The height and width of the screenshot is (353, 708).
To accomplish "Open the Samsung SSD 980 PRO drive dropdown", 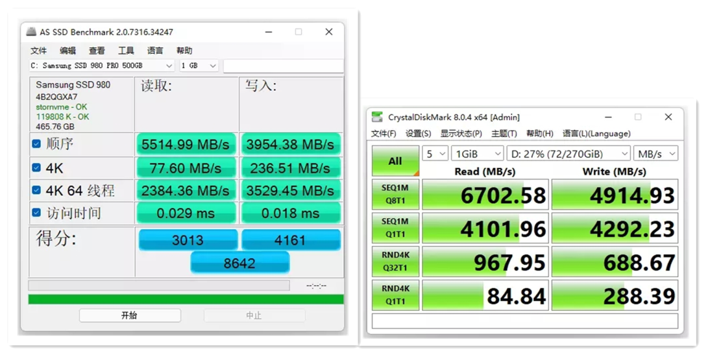I will point(102,66).
